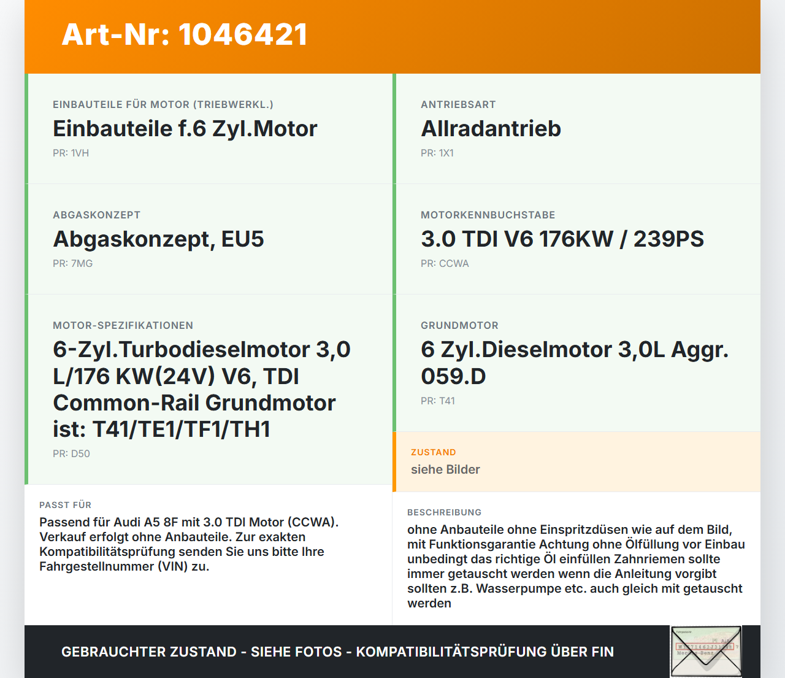Select the 'EINBAUTEILE FÜR MOTOR (TRIEBWERKL.)' label
The height and width of the screenshot is (678, 785).
pyautogui.click(x=163, y=104)
